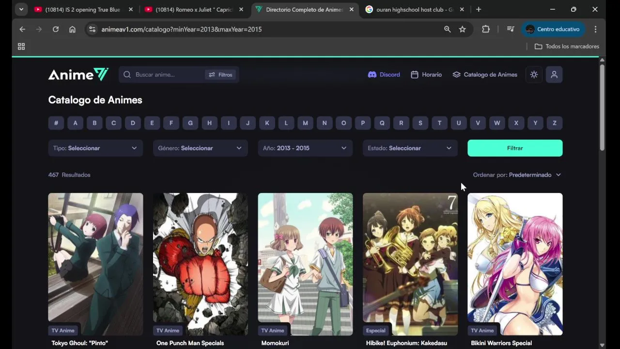The width and height of the screenshot is (620, 349).
Task: Filter animes by letter W
Action: pos(497,123)
